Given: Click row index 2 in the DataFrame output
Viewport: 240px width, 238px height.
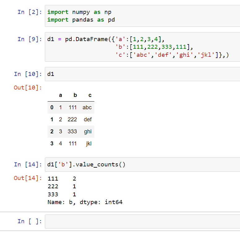Looking at the screenshot, I should pyautogui.click(x=52, y=132).
